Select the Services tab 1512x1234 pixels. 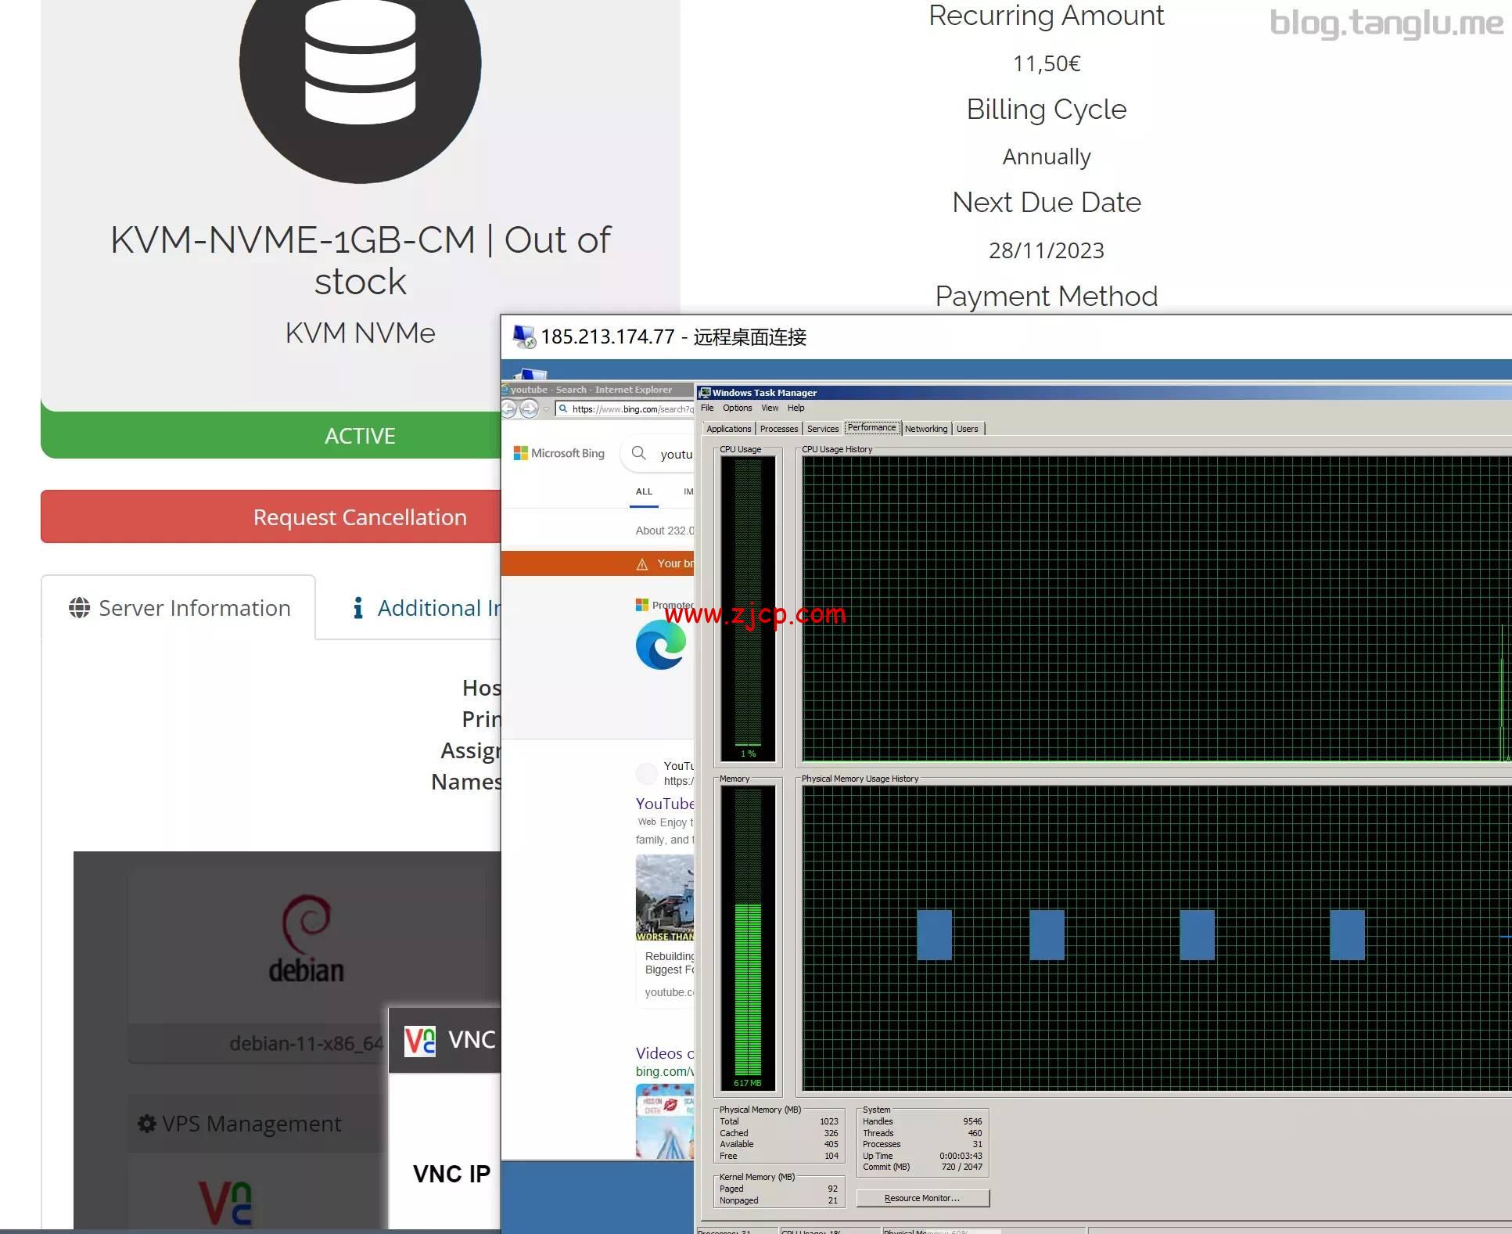click(x=823, y=429)
